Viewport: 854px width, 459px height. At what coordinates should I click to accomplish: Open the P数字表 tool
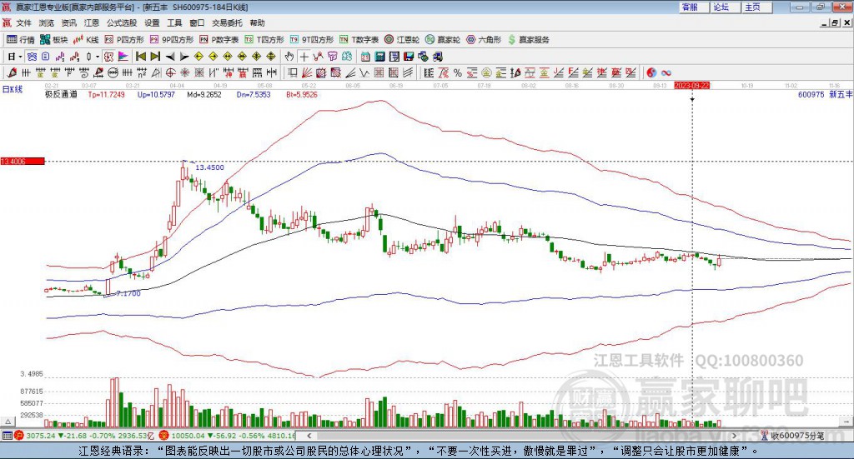[x=219, y=40]
